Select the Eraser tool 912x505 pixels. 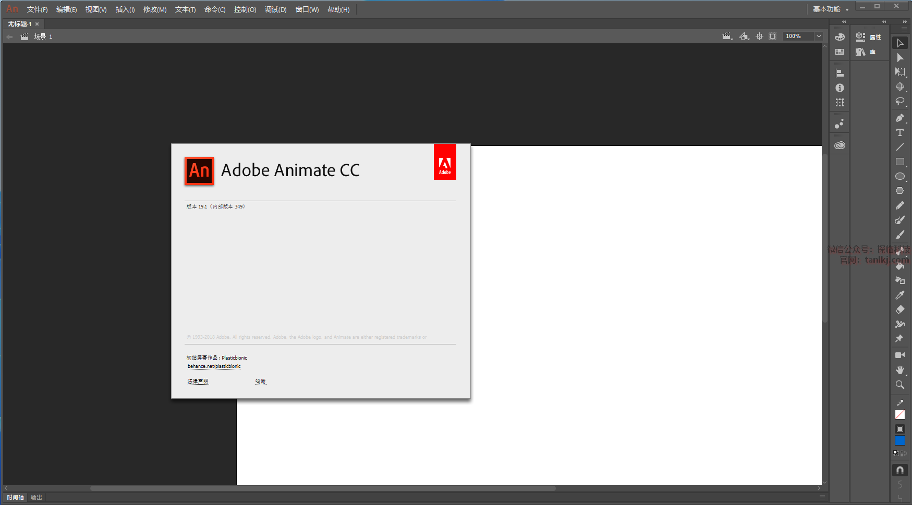900,310
